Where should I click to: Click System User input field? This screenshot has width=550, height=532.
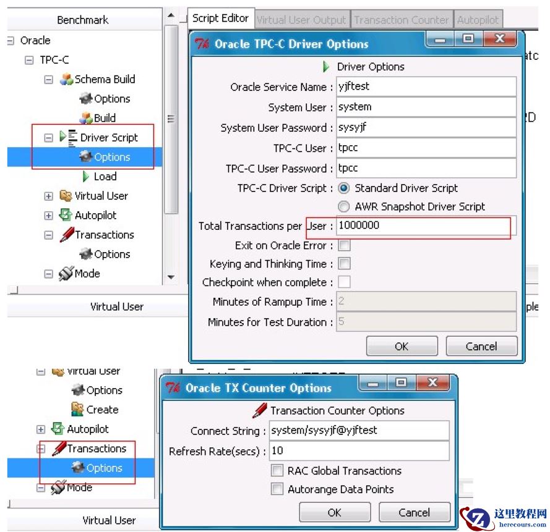(x=426, y=107)
